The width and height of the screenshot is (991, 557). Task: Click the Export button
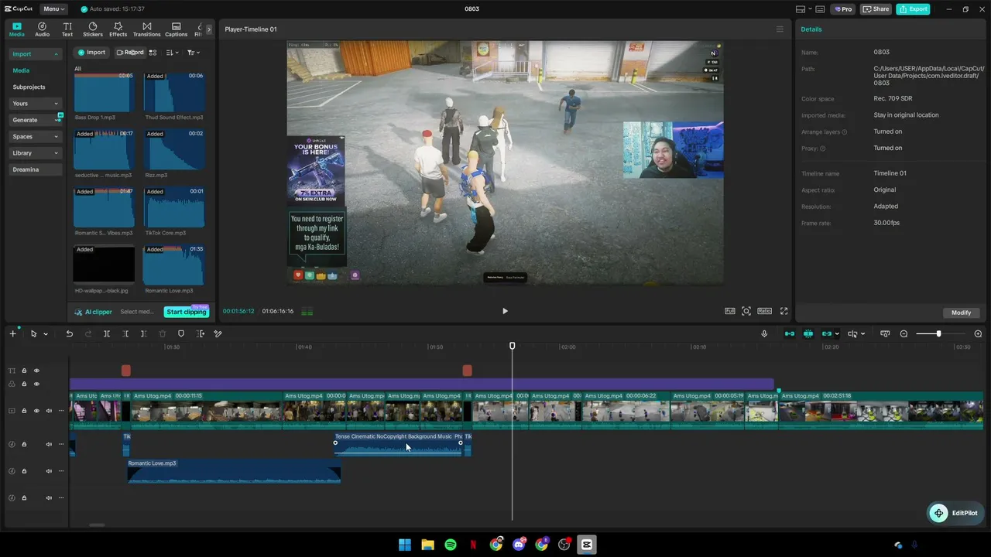pos(913,9)
